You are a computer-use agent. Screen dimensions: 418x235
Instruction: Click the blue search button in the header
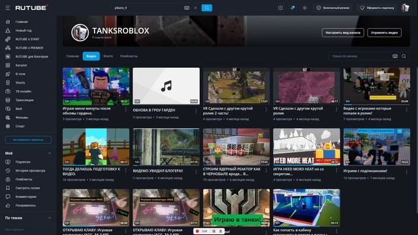tap(206, 8)
